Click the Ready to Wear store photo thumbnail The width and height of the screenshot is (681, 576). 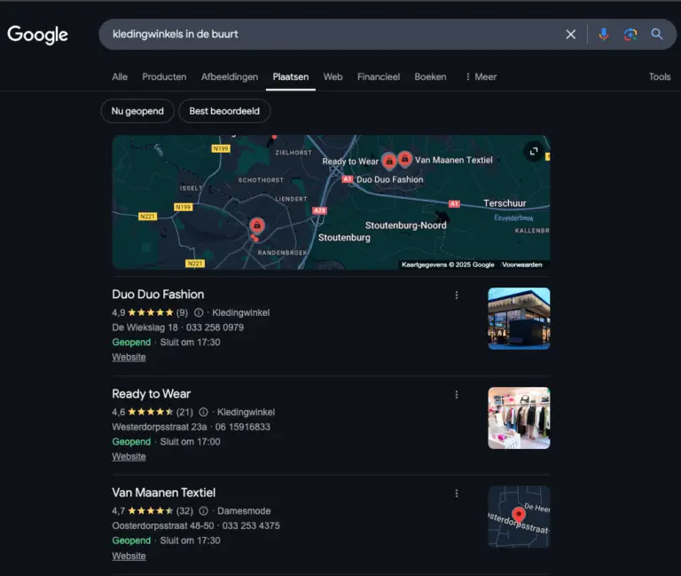[519, 418]
